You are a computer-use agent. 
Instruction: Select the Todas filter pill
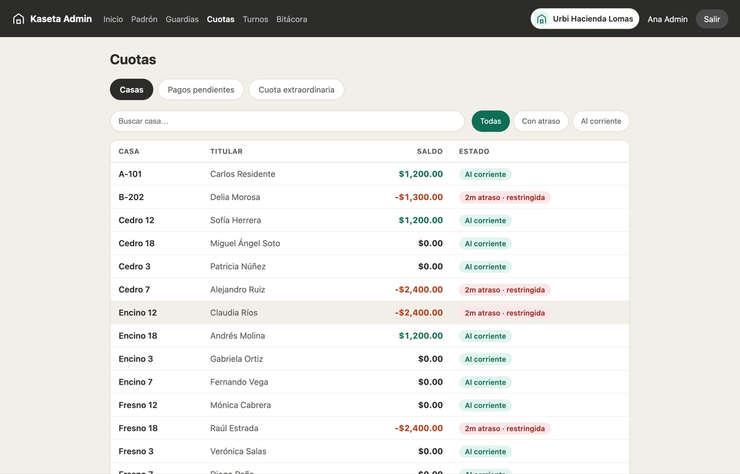tap(491, 121)
